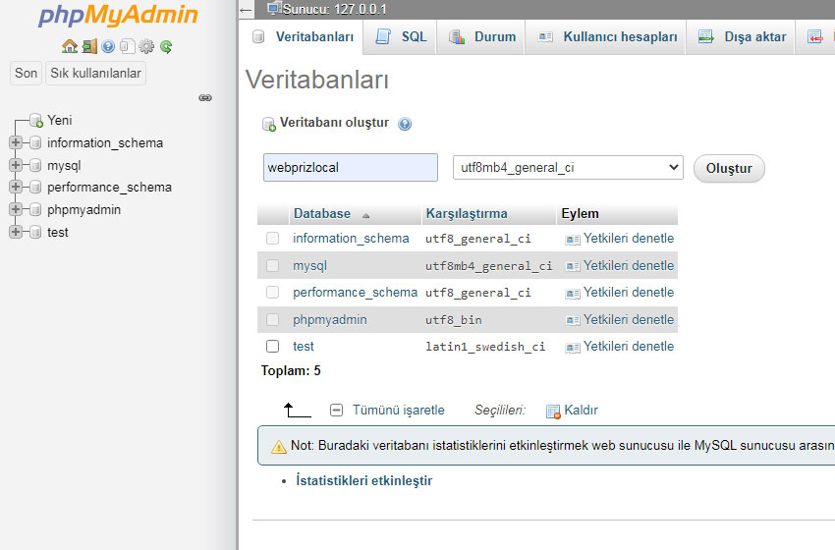This screenshot has height=550, width=835.
Task: Open the phpMyAdmin home icon
Action: tap(70, 47)
